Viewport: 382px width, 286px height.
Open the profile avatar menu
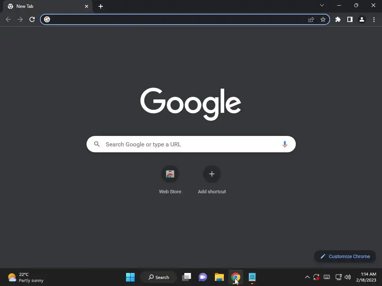[x=362, y=19]
